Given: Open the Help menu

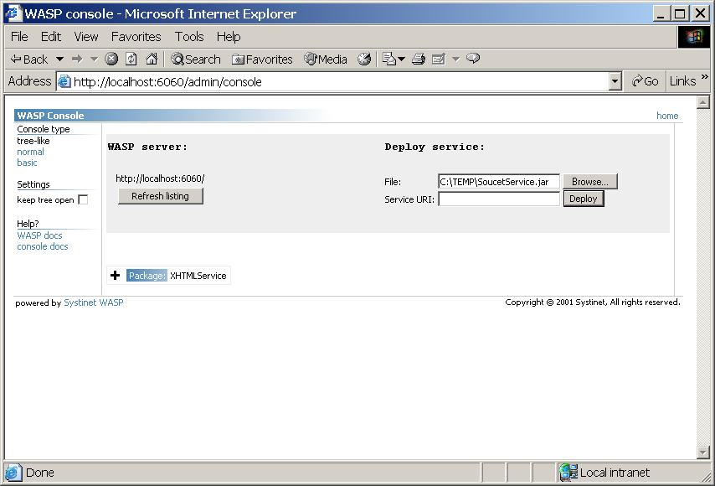Looking at the screenshot, I should [229, 37].
